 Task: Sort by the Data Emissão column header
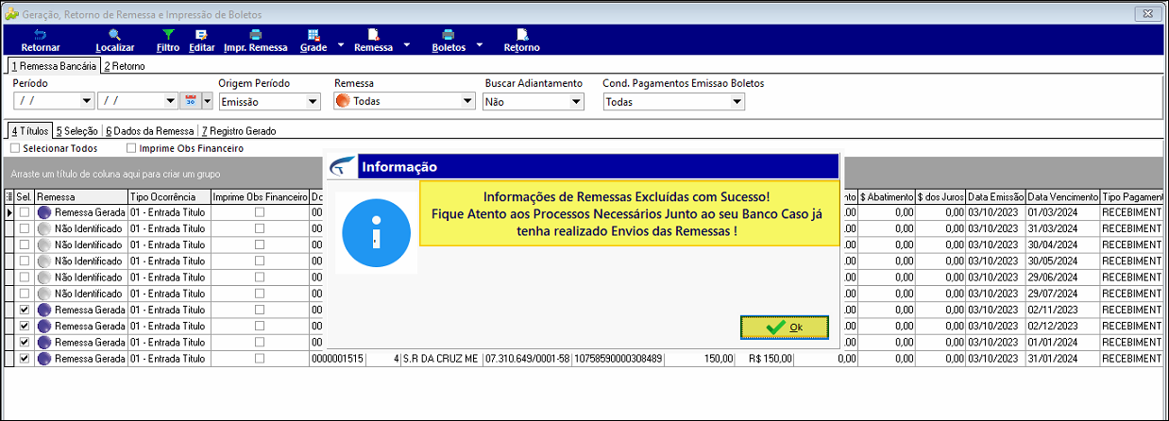tap(995, 196)
